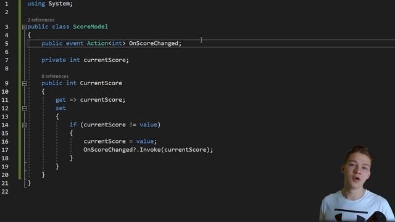Click the 'public' keyword on line 9
Screen dimensions: 395x222
pos(52,83)
